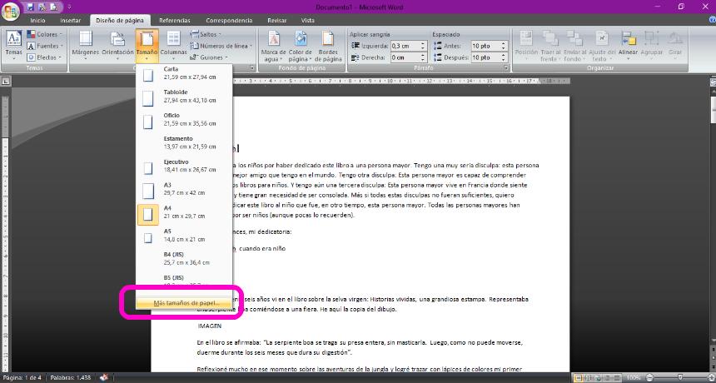Open the Guiones hyphenation dropdown

tap(211, 57)
